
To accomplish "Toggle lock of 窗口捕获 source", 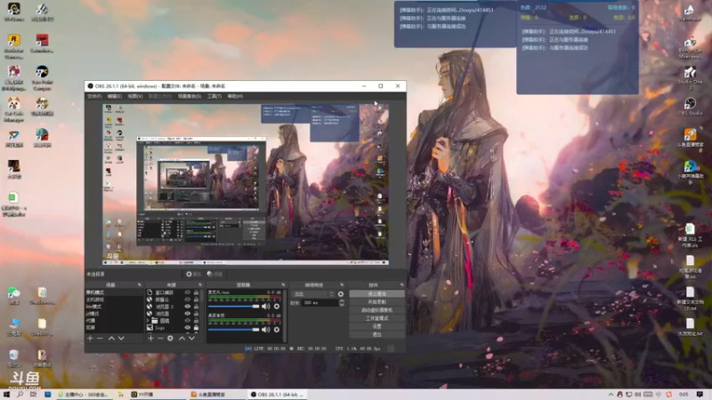I will 196,292.
